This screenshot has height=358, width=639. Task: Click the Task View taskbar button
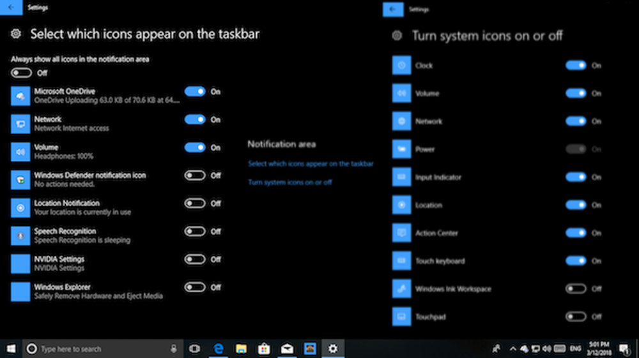pyautogui.click(x=195, y=348)
